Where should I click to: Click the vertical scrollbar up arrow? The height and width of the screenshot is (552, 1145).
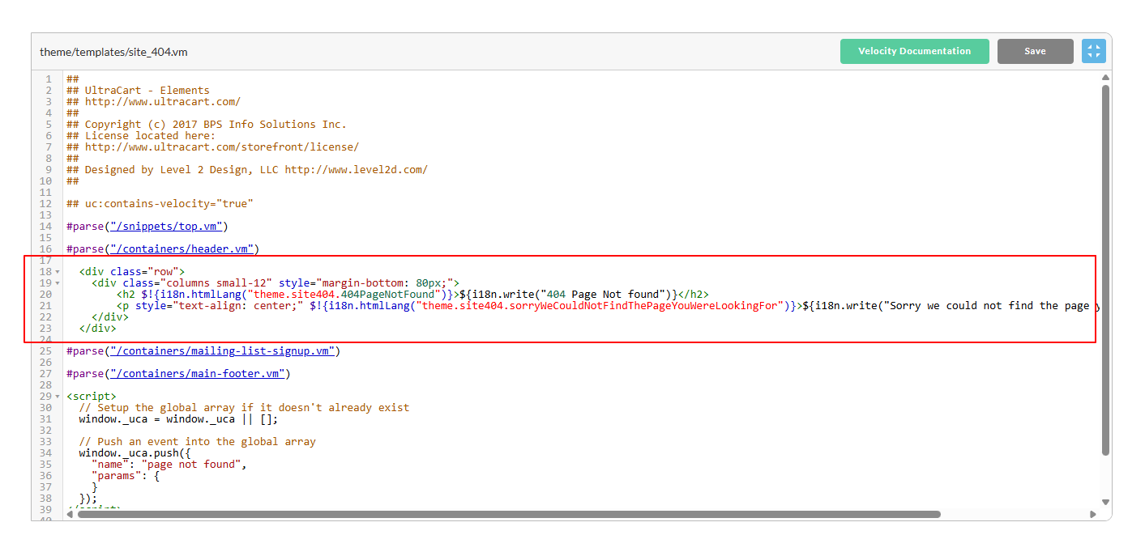pyautogui.click(x=1105, y=78)
